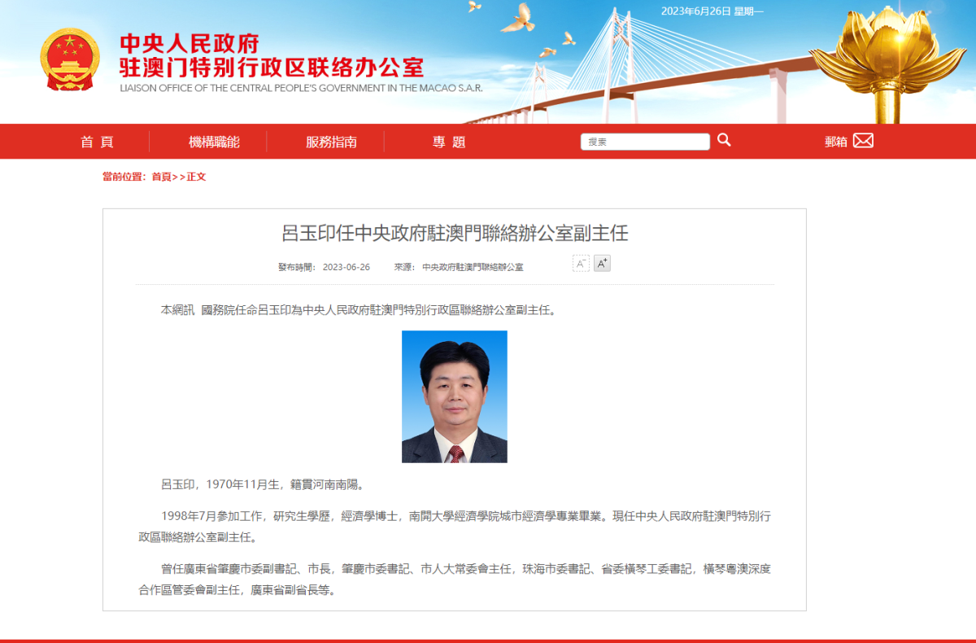Click 首頁 link in the breadcrumb
This screenshot has width=976, height=643.
point(161,177)
